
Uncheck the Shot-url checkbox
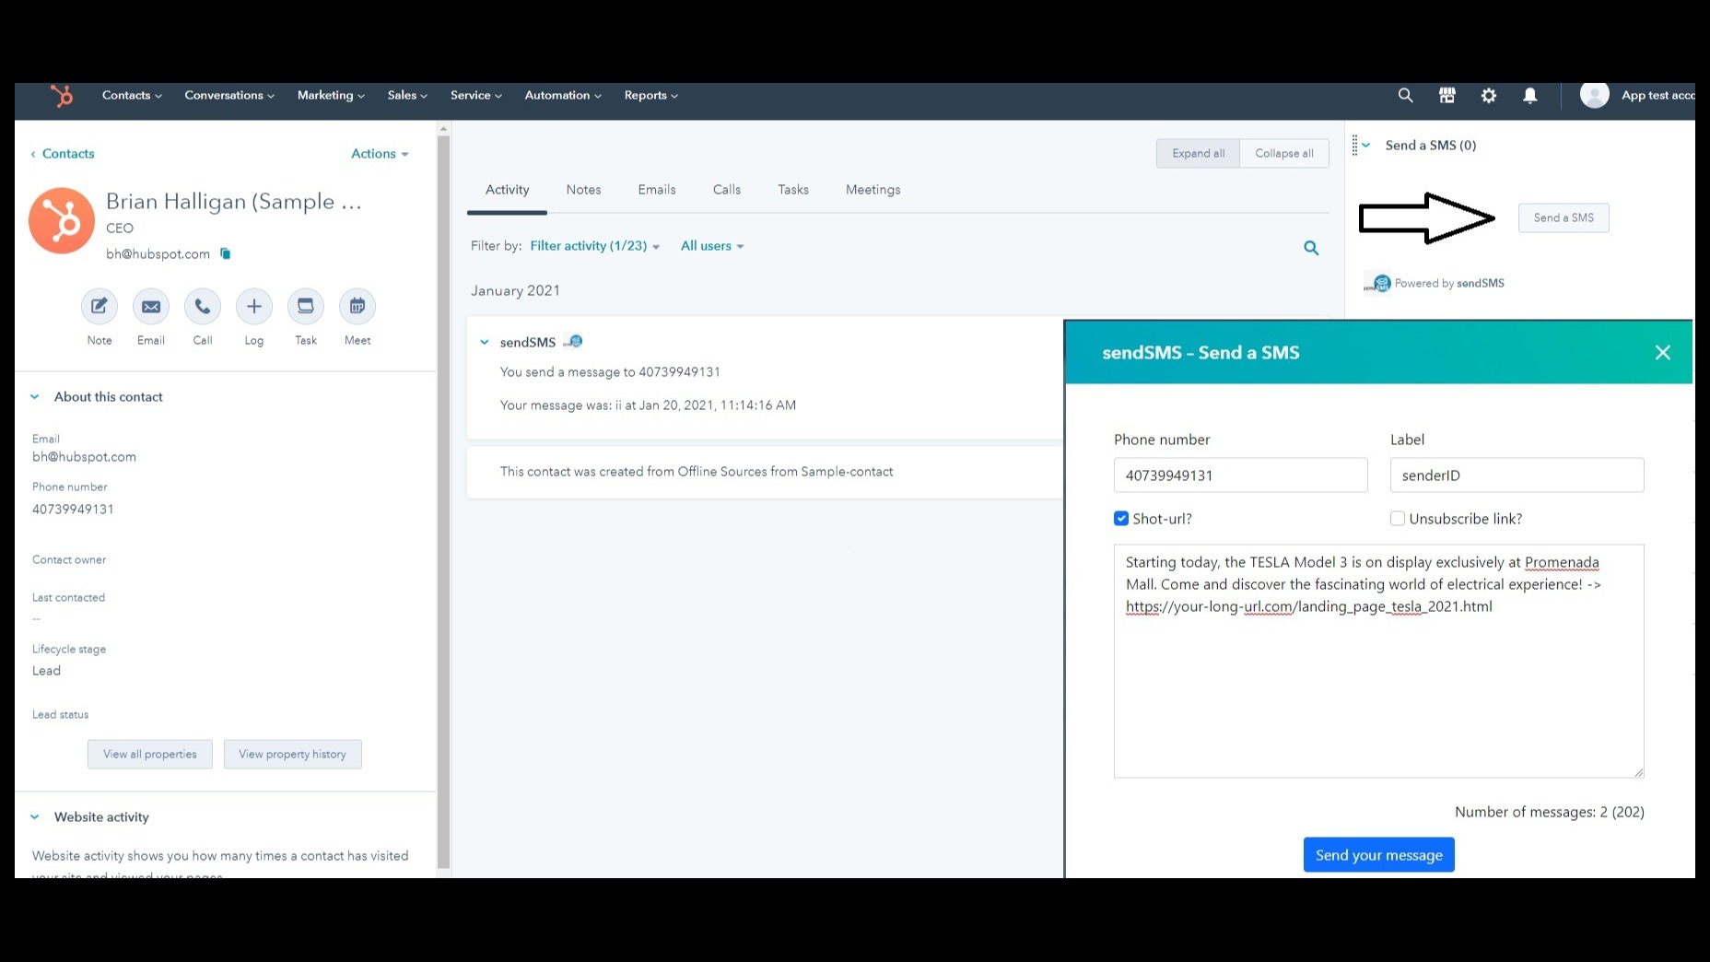pyautogui.click(x=1121, y=519)
